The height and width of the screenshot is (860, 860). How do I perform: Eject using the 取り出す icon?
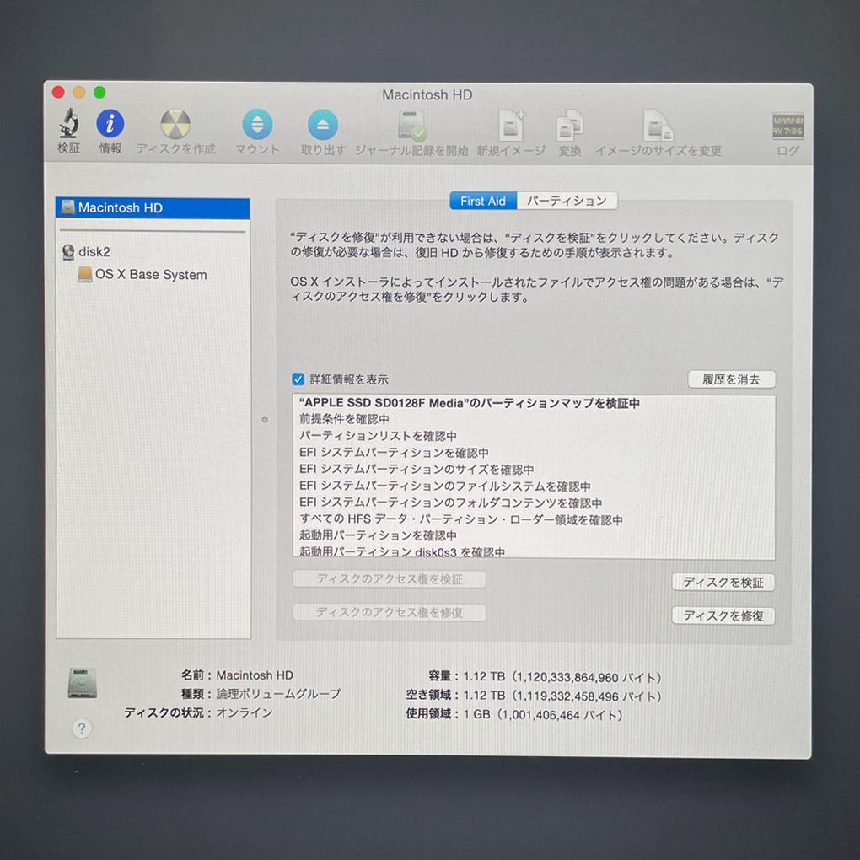(322, 125)
